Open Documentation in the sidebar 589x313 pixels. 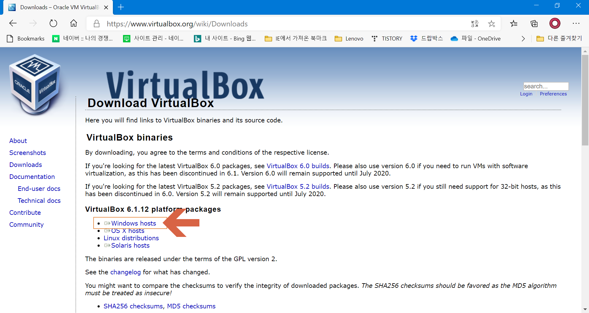tap(32, 177)
